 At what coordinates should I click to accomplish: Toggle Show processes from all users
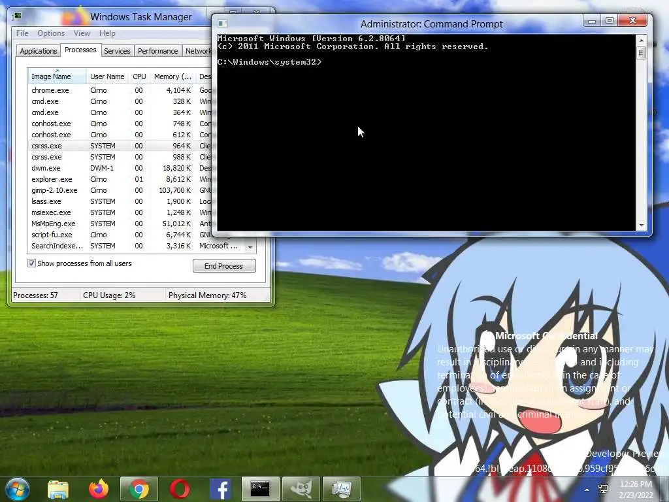(31, 263)
